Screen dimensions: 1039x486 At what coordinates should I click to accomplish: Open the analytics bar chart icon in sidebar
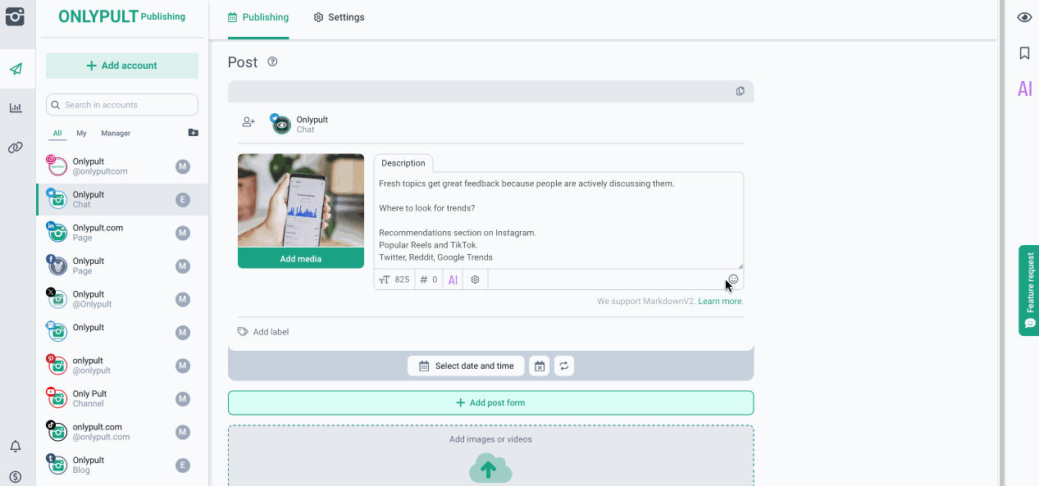(x=16, y=107)
